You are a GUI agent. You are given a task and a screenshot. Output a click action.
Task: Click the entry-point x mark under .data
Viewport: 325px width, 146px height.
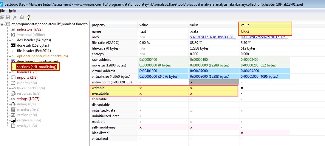click(x=191, y=82)
